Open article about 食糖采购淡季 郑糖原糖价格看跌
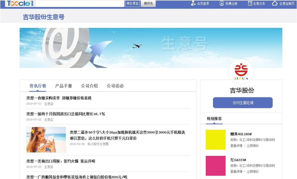 pos(59,98)
